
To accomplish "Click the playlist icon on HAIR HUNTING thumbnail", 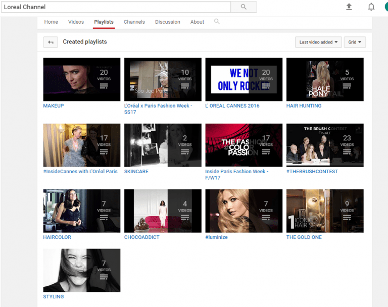I will tap(347, 86).
